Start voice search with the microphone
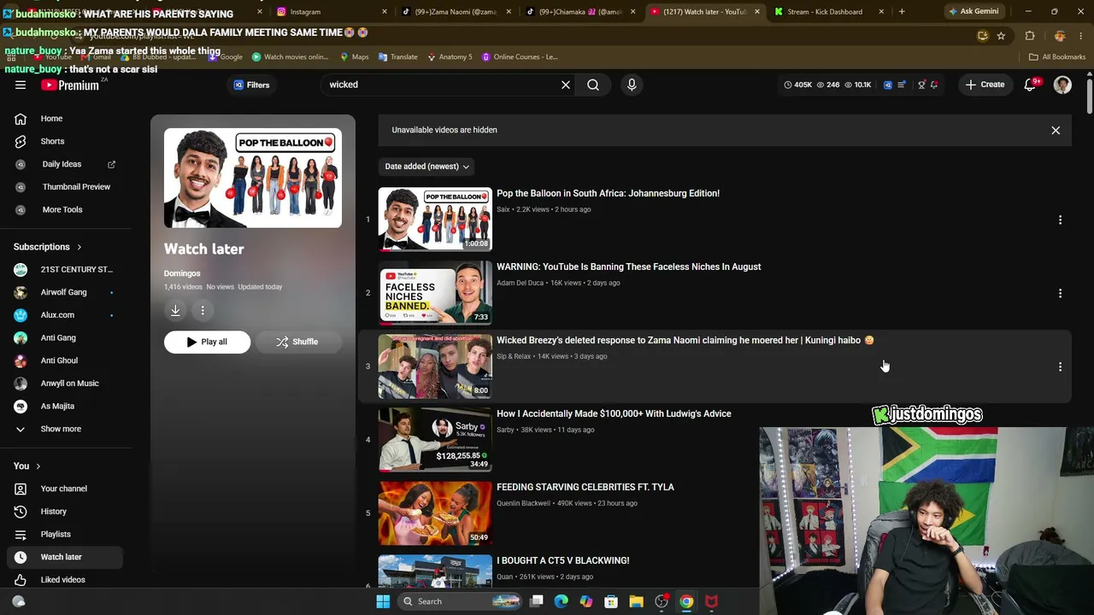Viewport: 1094px width, 615px height. pyautogui.click(x=632, y=85)
